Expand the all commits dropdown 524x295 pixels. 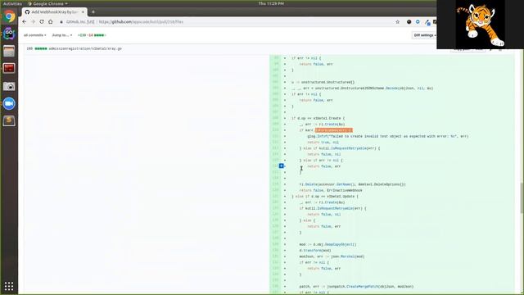(x=34, y=35)
